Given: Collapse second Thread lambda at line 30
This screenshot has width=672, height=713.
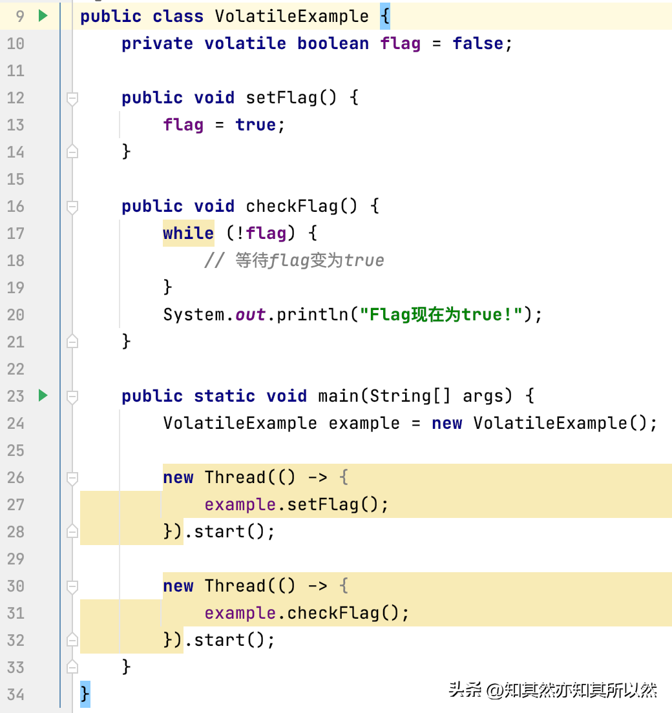Looking at the screenshot, I should tap(72, 586).
